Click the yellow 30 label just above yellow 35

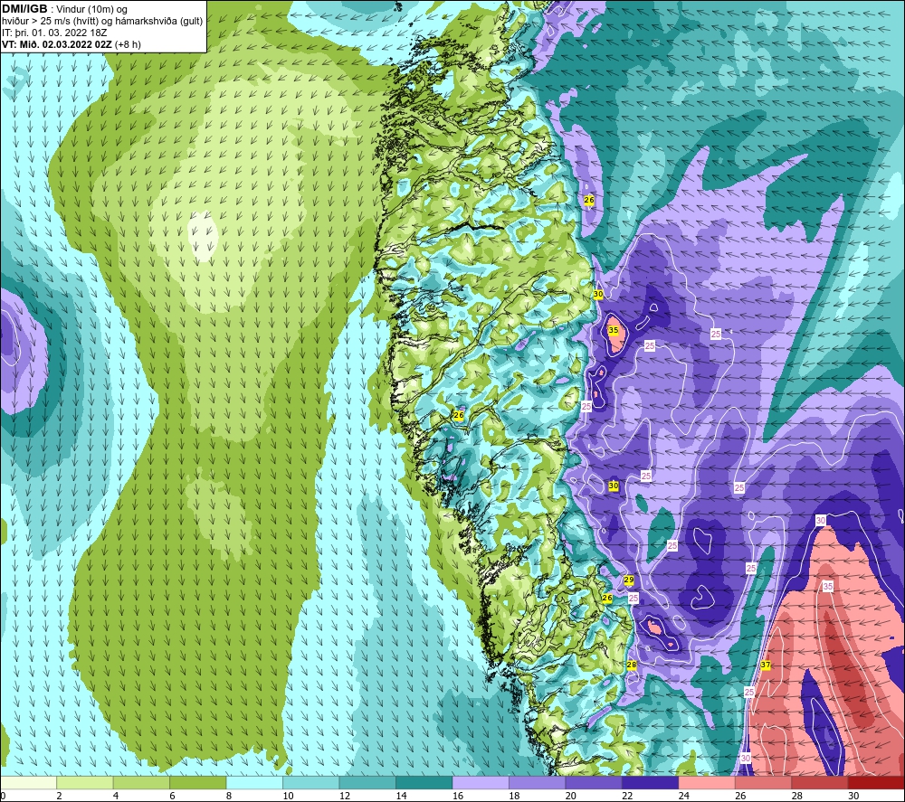[x=598, y=294]
